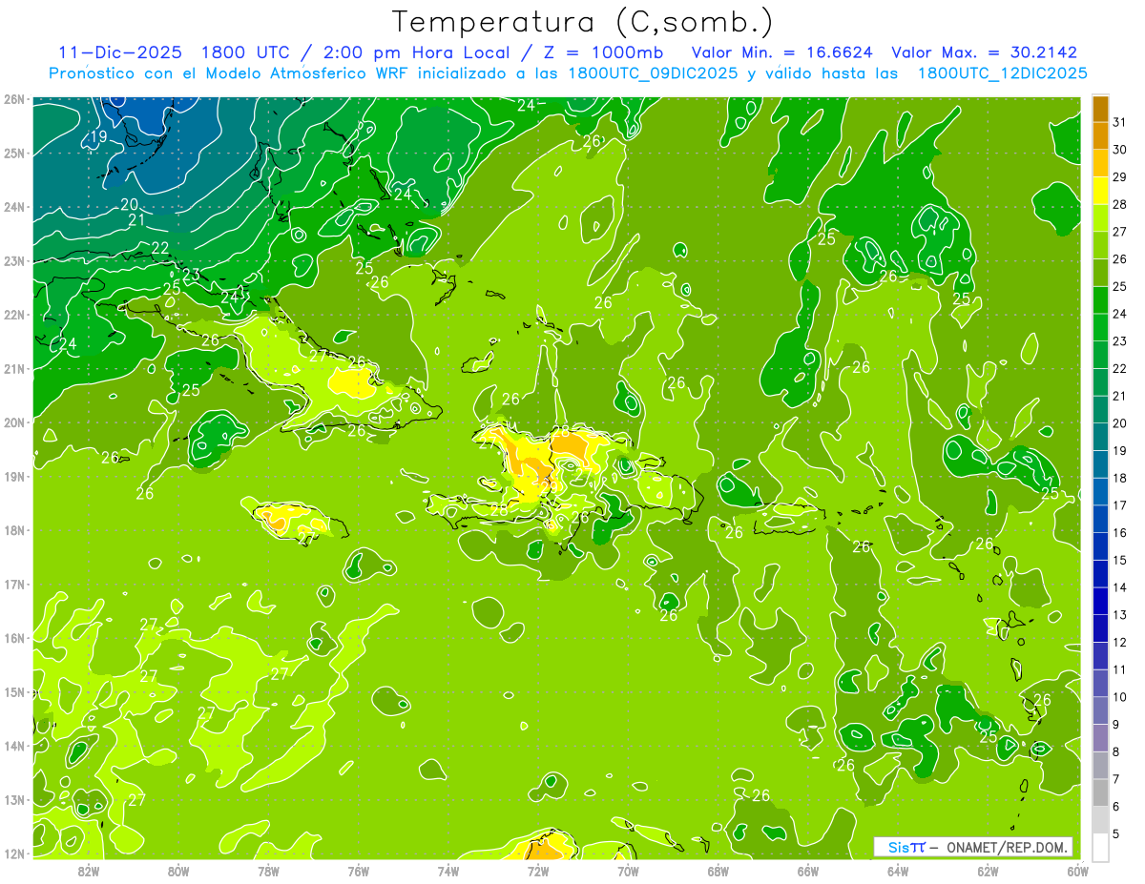Click the "20N" latitude axis label
The height and width of the screenshot is (884, 1145).
(13, 422)
